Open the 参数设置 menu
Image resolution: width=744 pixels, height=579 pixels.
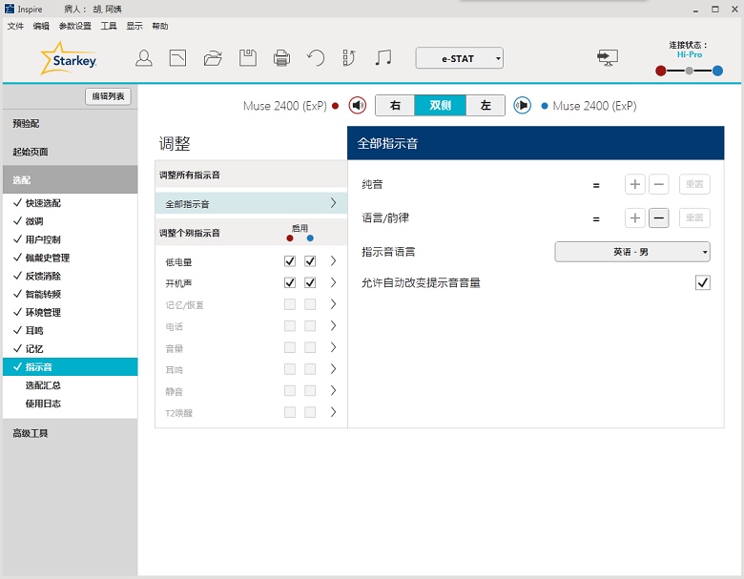74,27
